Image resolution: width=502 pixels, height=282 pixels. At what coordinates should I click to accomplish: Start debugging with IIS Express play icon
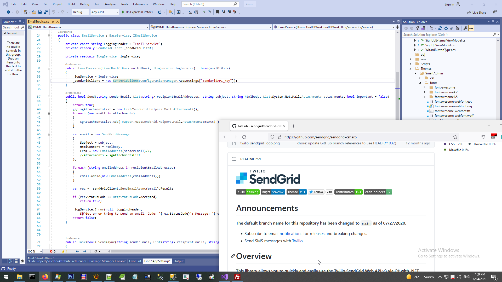coord(123,12)
